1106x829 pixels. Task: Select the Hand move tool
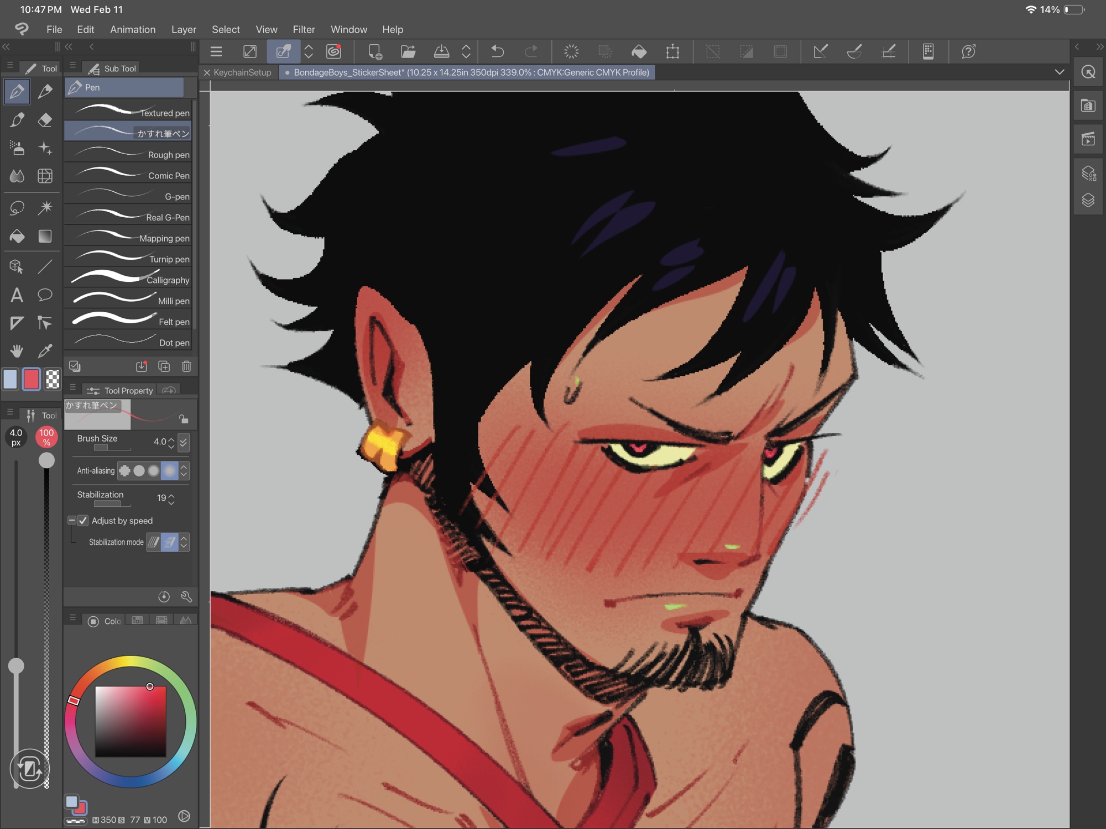17,350
